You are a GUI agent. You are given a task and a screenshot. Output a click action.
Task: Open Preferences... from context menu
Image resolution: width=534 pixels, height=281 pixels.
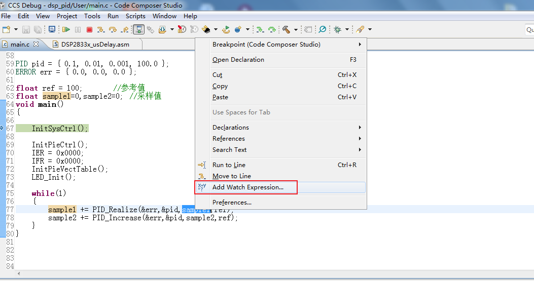point(288,203)
